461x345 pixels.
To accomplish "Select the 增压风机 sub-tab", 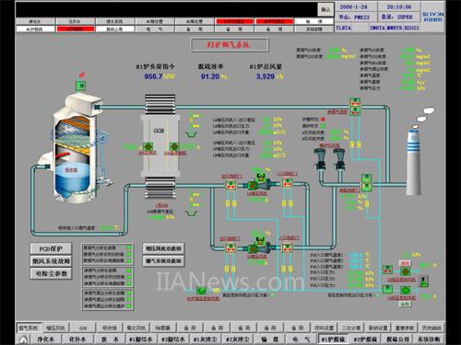I will point(55,328).
